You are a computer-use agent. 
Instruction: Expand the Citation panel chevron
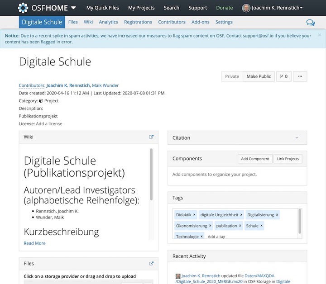coord(297,137)
